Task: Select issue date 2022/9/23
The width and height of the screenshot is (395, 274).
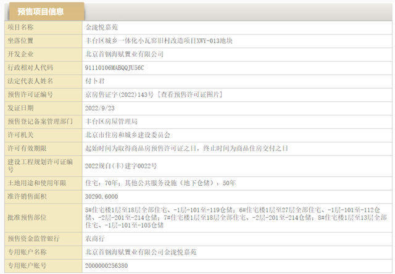Action: click(x=100, y=108)
